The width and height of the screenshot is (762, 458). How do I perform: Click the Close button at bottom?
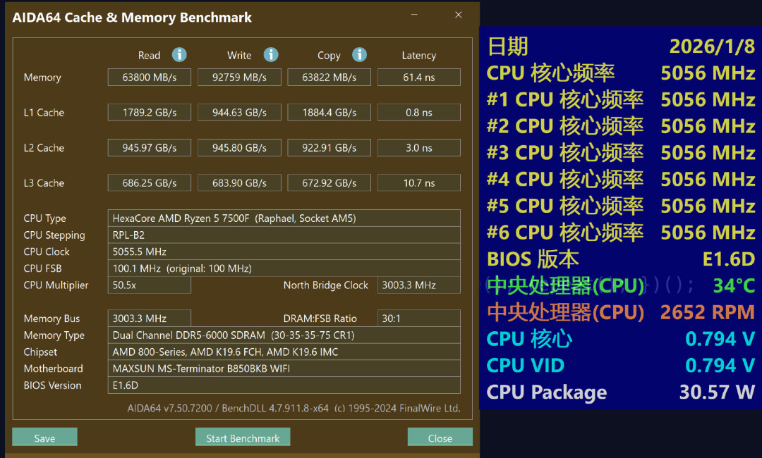440,437
